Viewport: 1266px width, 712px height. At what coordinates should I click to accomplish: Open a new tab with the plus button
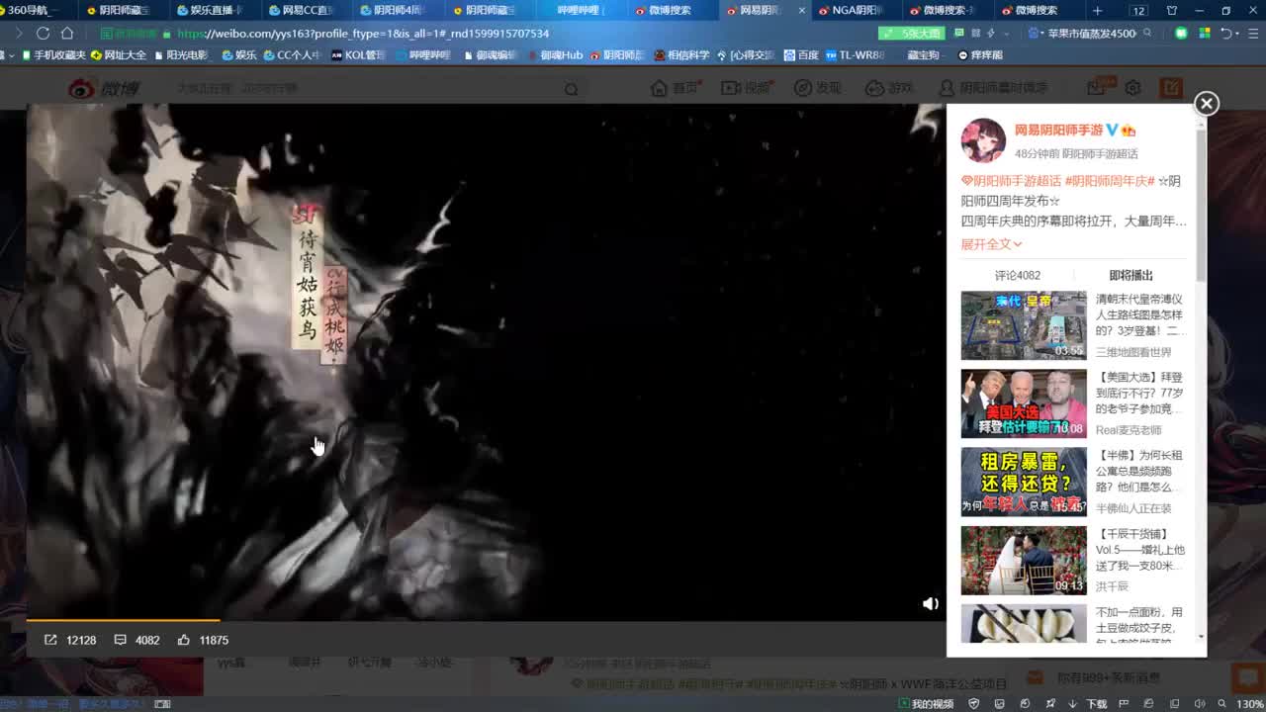pyautogui.click(x=1097, y=10)
